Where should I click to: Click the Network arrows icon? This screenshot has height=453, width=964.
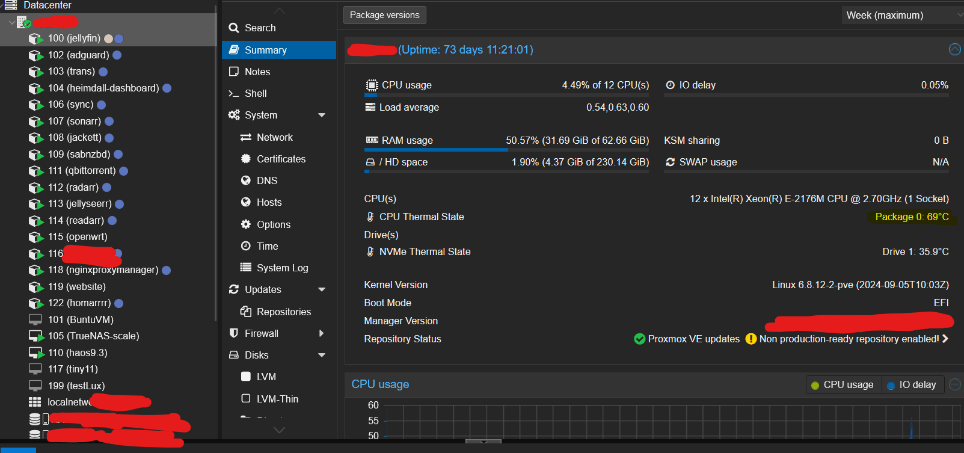[245, 137]
